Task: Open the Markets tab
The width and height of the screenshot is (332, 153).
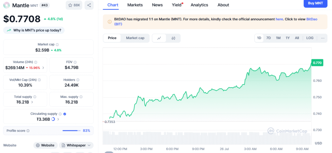Action: click(135, 5)
